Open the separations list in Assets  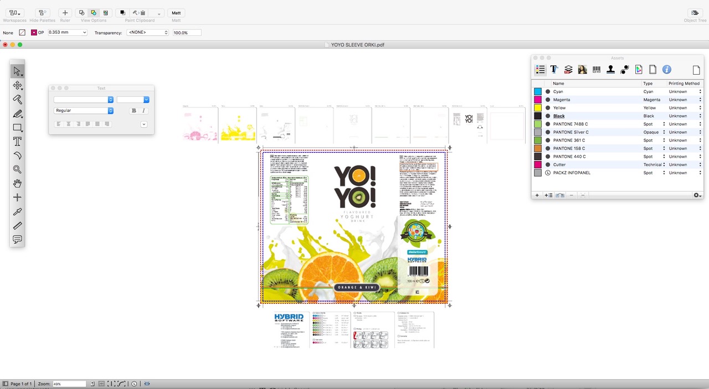pyautogui.click(x=540, y=70)
